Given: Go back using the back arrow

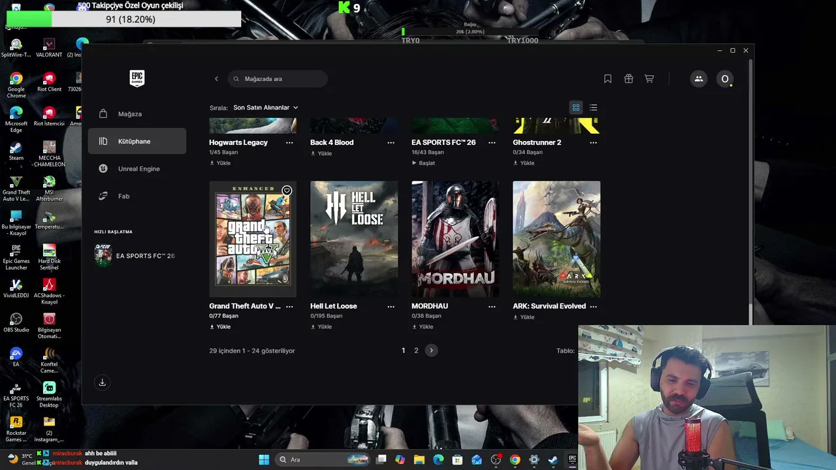Looking at the screenshot, I should pyautogui.click(x=216, y=79).
